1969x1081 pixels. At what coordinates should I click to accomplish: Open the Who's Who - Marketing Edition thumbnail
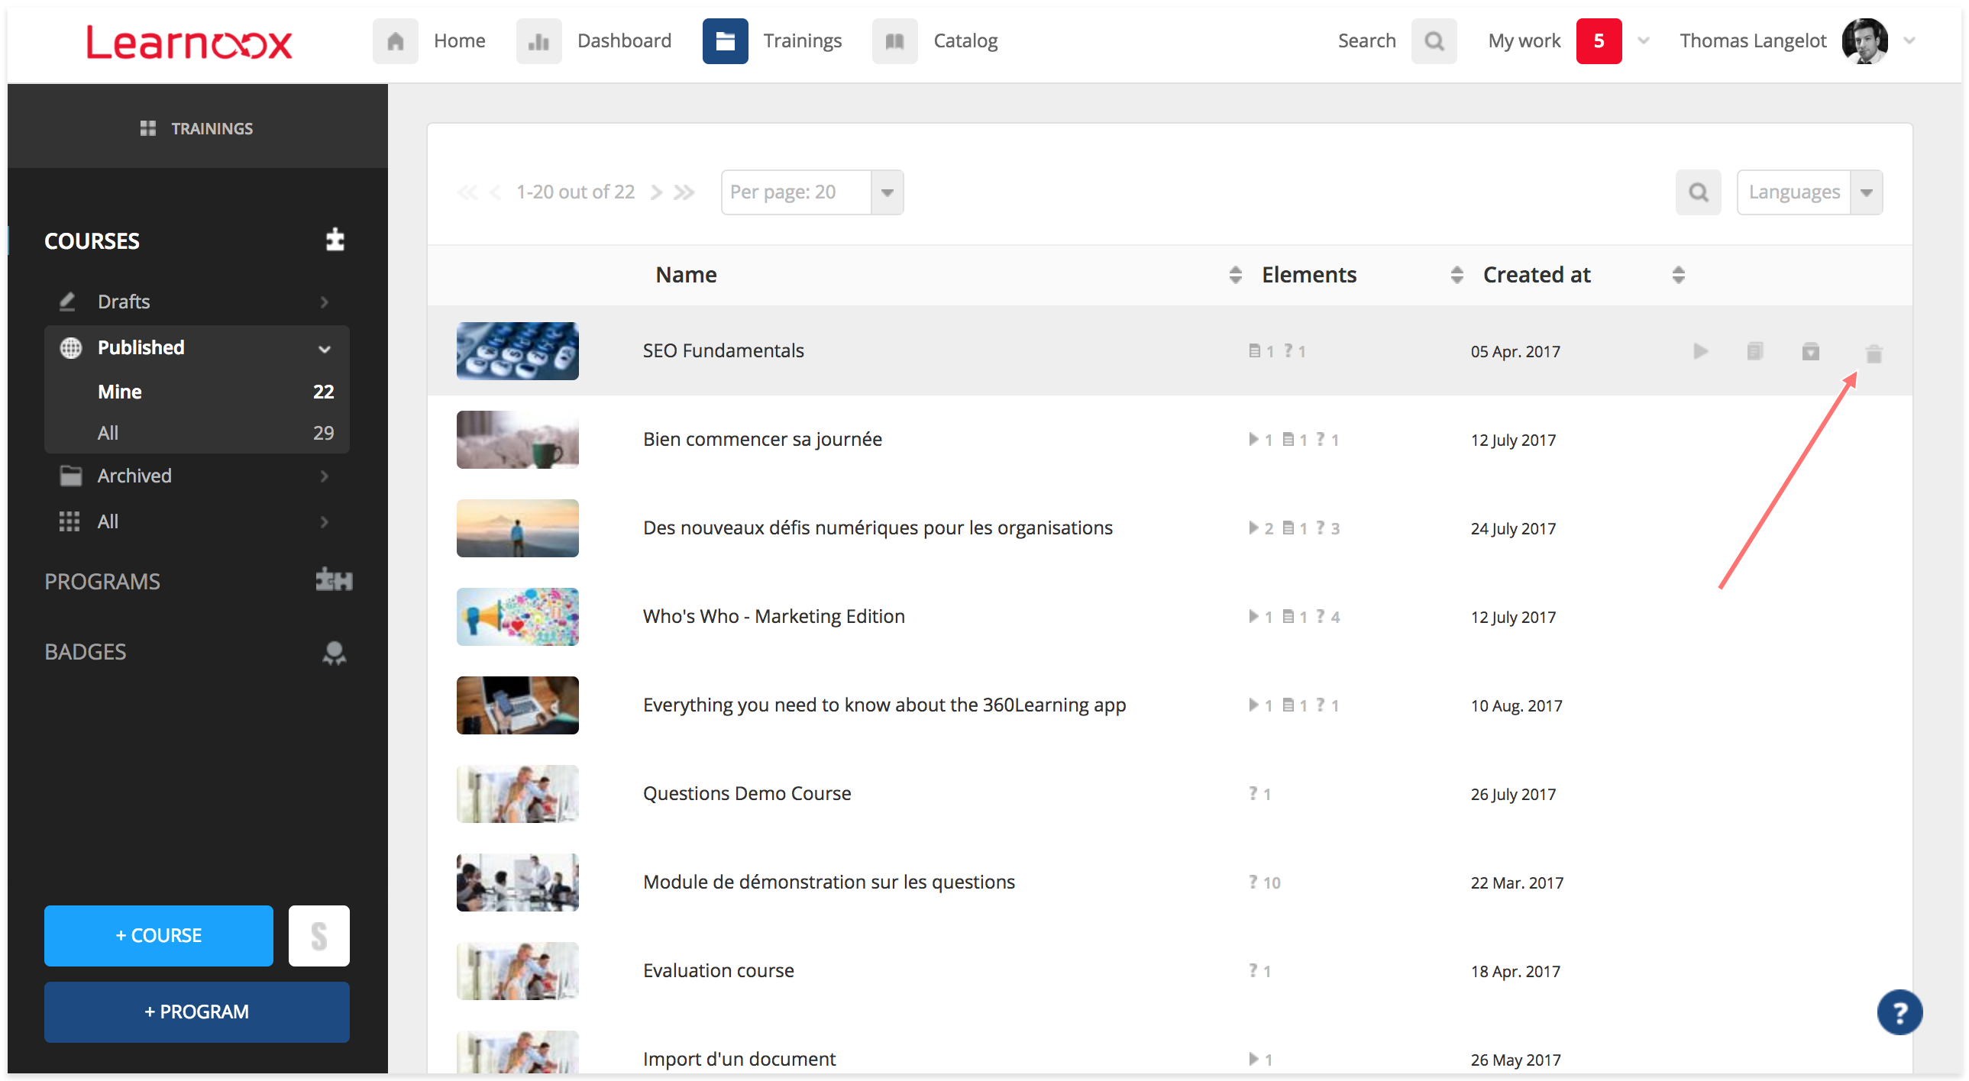click(x=518, y=617)
